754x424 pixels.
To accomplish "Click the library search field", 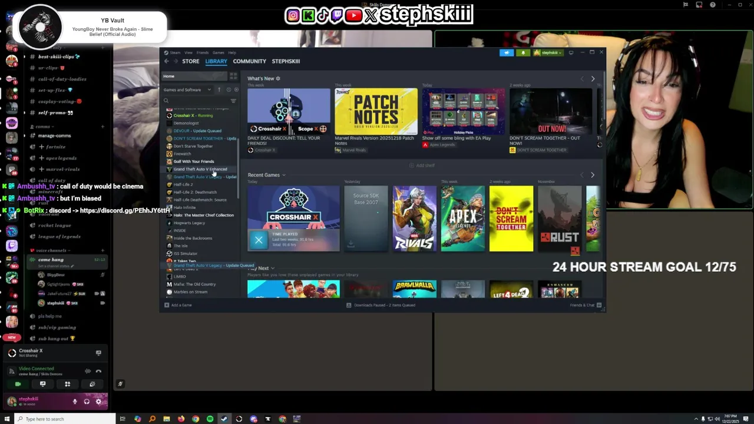I will [x=197, y=101].
